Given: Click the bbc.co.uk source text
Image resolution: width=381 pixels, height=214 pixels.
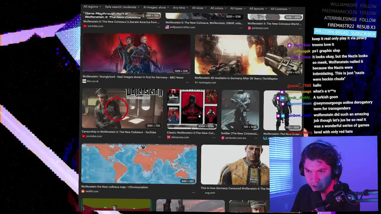Looking at the screenshot, I should pyautogui.click(x=93, y=81).
